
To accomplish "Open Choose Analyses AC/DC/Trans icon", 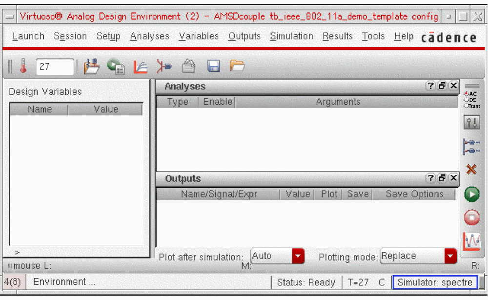I will [472, 100].
